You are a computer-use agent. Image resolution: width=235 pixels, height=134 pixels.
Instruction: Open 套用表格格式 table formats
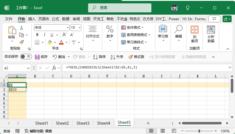pos(136,35)
